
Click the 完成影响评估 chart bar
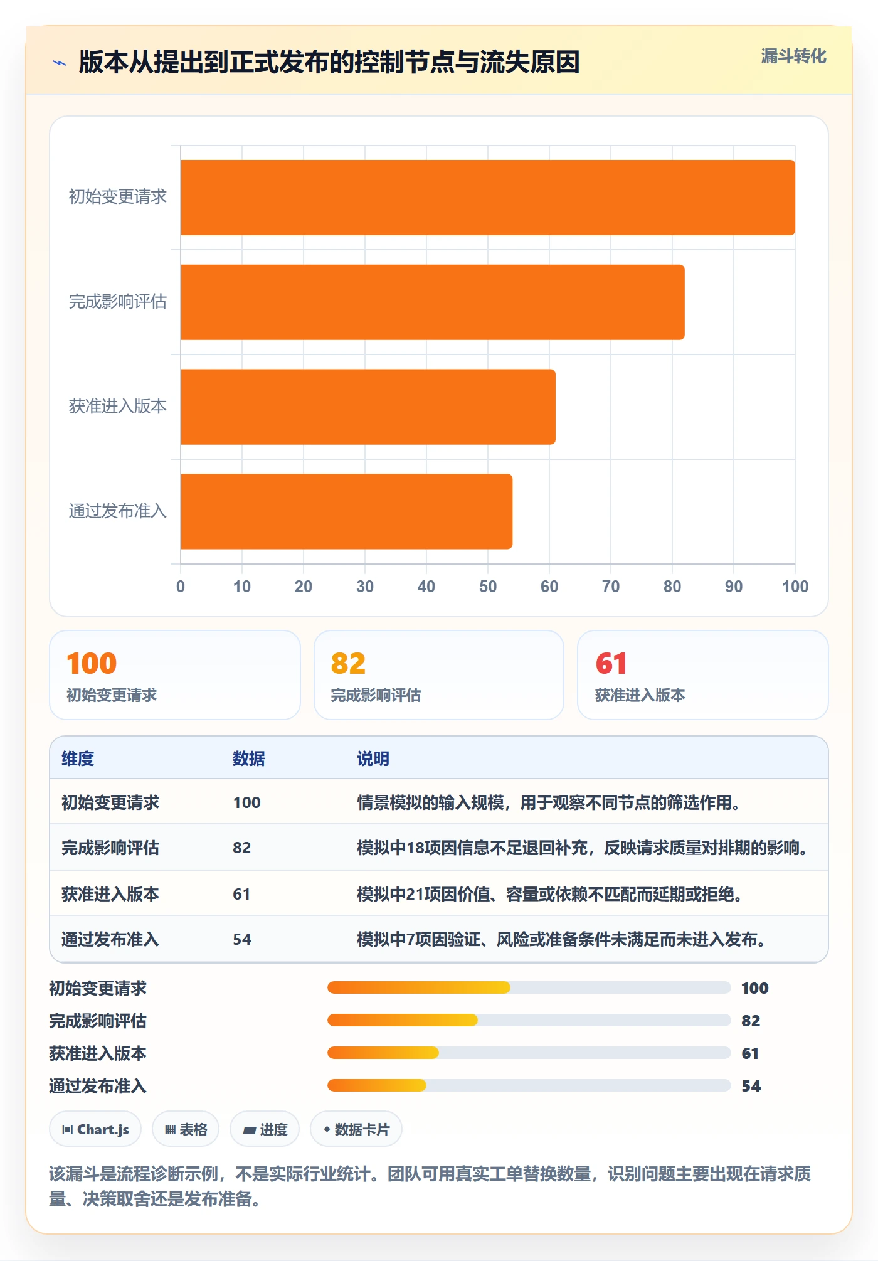tap(433, 302)
